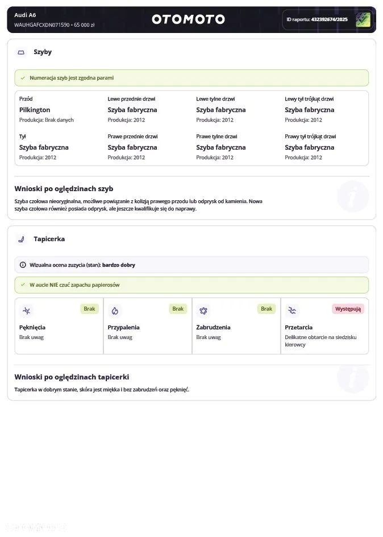Click the checkmark next to Numeracja szyb

[23, 78]
